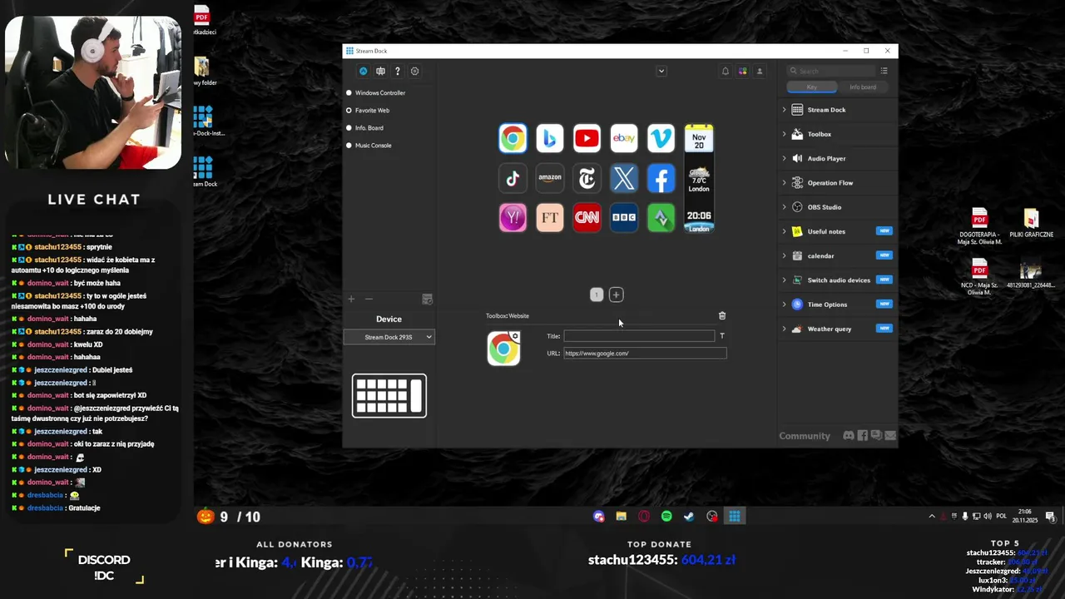Select the calendar Nov 20 dial key
This screenshot has width=1065, height=599.
pos(699,138)
